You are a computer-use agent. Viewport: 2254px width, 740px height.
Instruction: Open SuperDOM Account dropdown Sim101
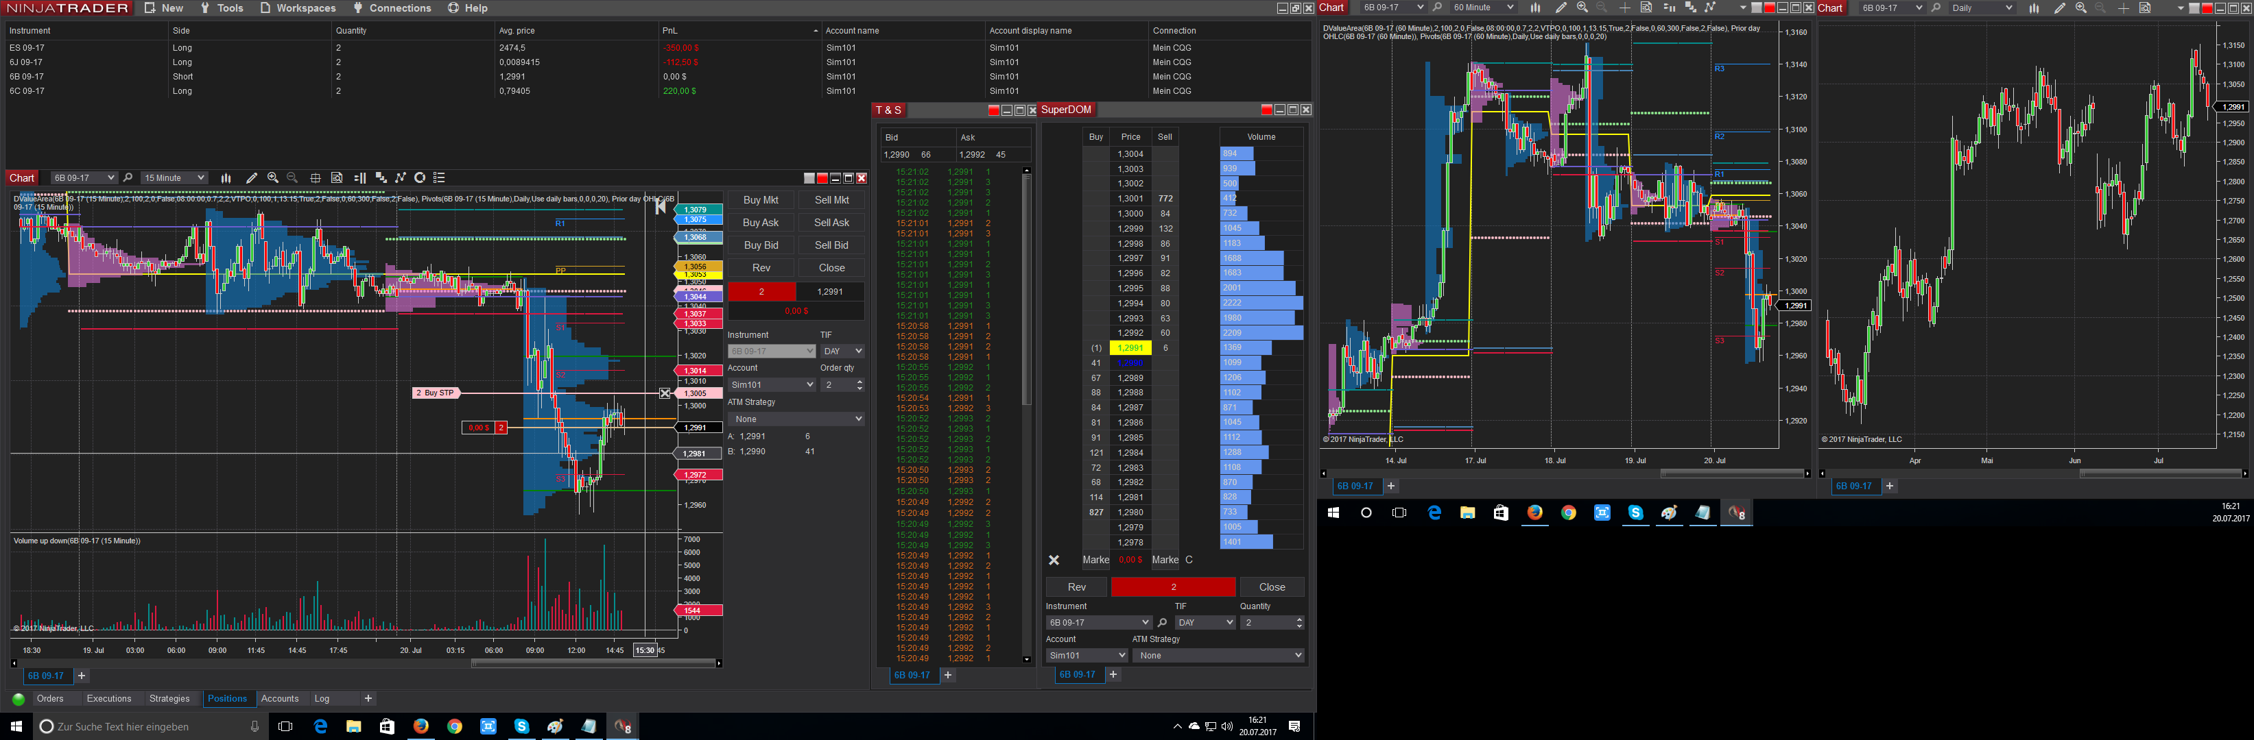(1087, 656)
